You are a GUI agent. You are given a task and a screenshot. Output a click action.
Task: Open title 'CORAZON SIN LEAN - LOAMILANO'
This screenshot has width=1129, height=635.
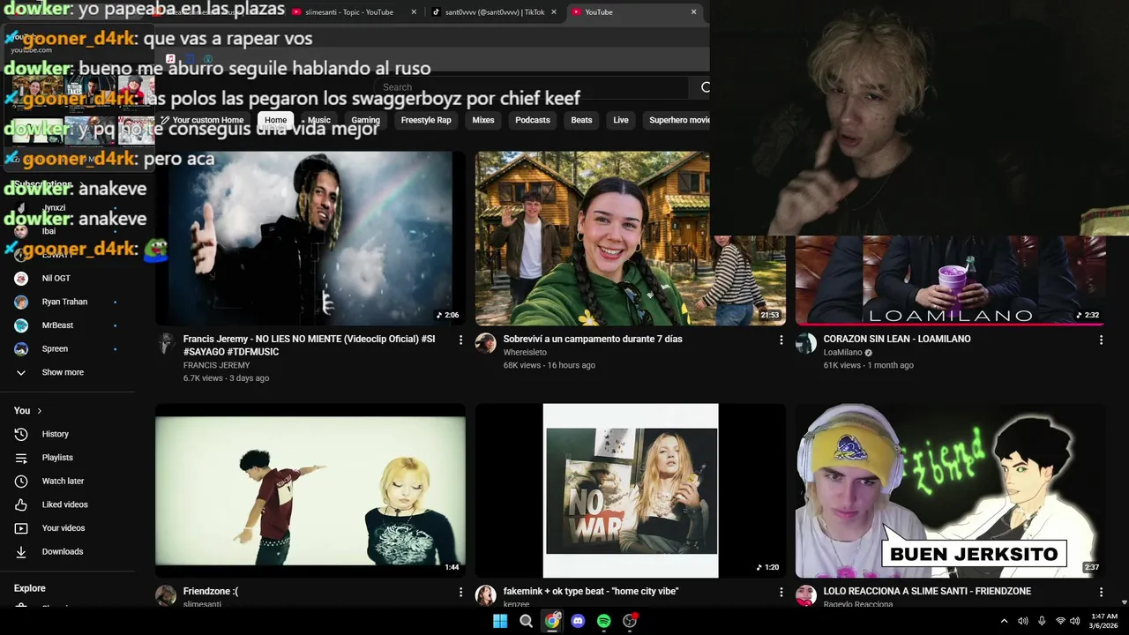[897, 339]
